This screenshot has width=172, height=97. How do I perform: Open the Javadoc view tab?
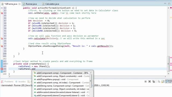(x=21, y=82)
